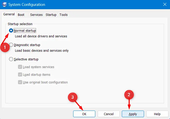This screenshot has height=119, width=170.
Task: Click the Cancel button
Action: (x=109, y=114)
